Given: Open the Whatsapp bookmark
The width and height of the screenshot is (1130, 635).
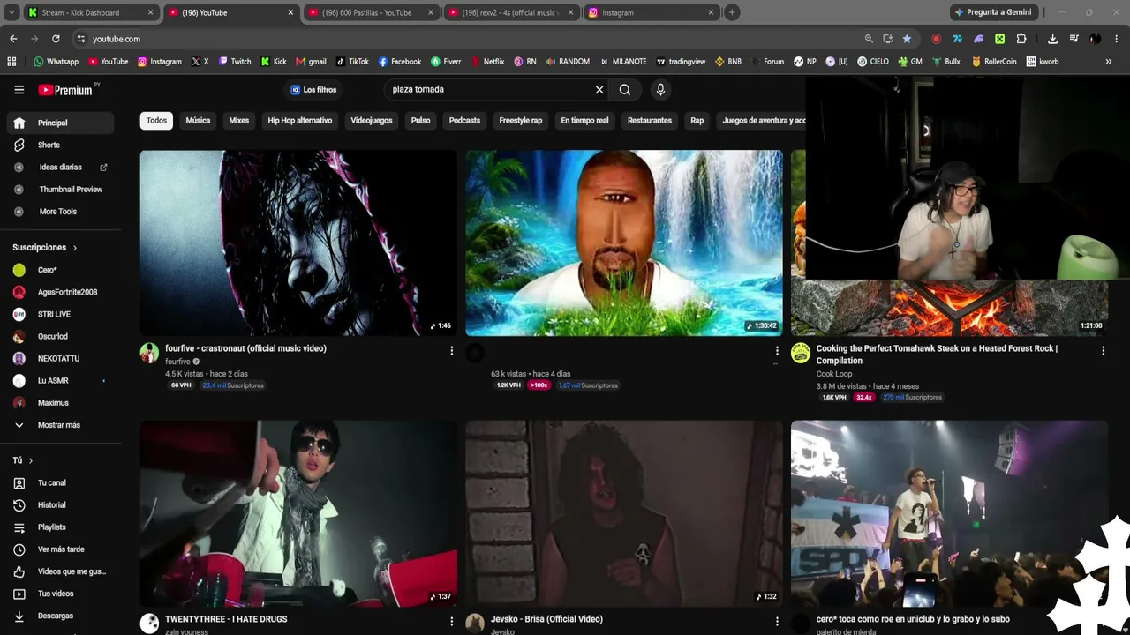Looking at the screenshot, I should pos(56,62).
